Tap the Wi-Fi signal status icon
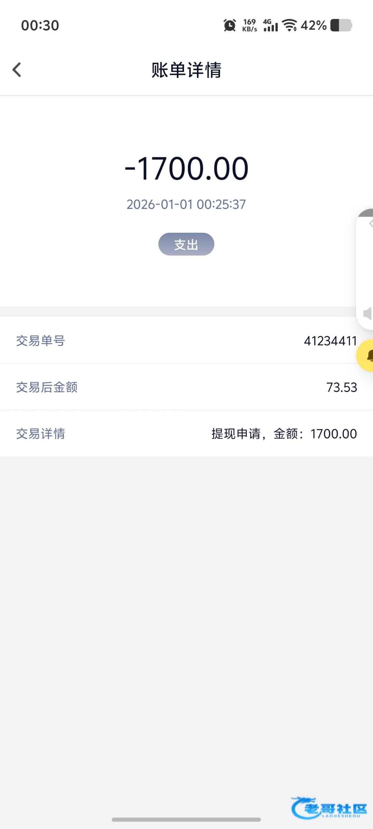 [x=289, y=25]
